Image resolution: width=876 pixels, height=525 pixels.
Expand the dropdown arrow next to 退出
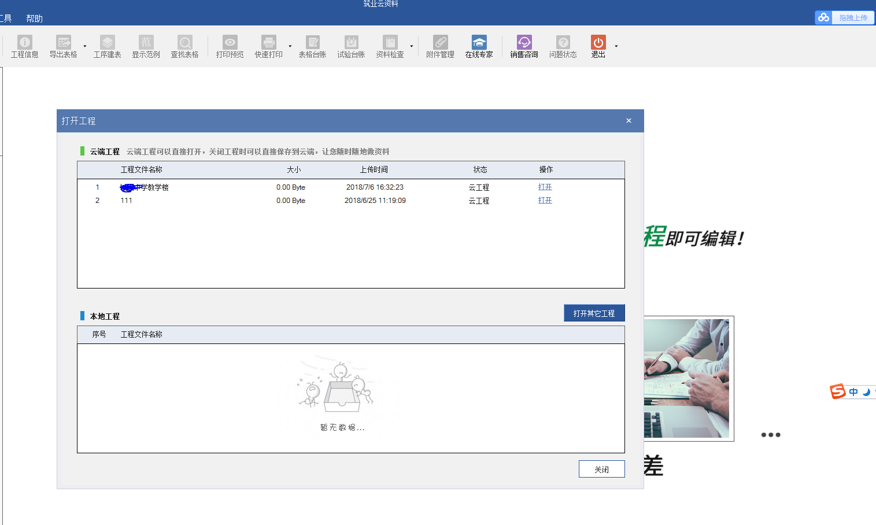(x=616, y=46)
